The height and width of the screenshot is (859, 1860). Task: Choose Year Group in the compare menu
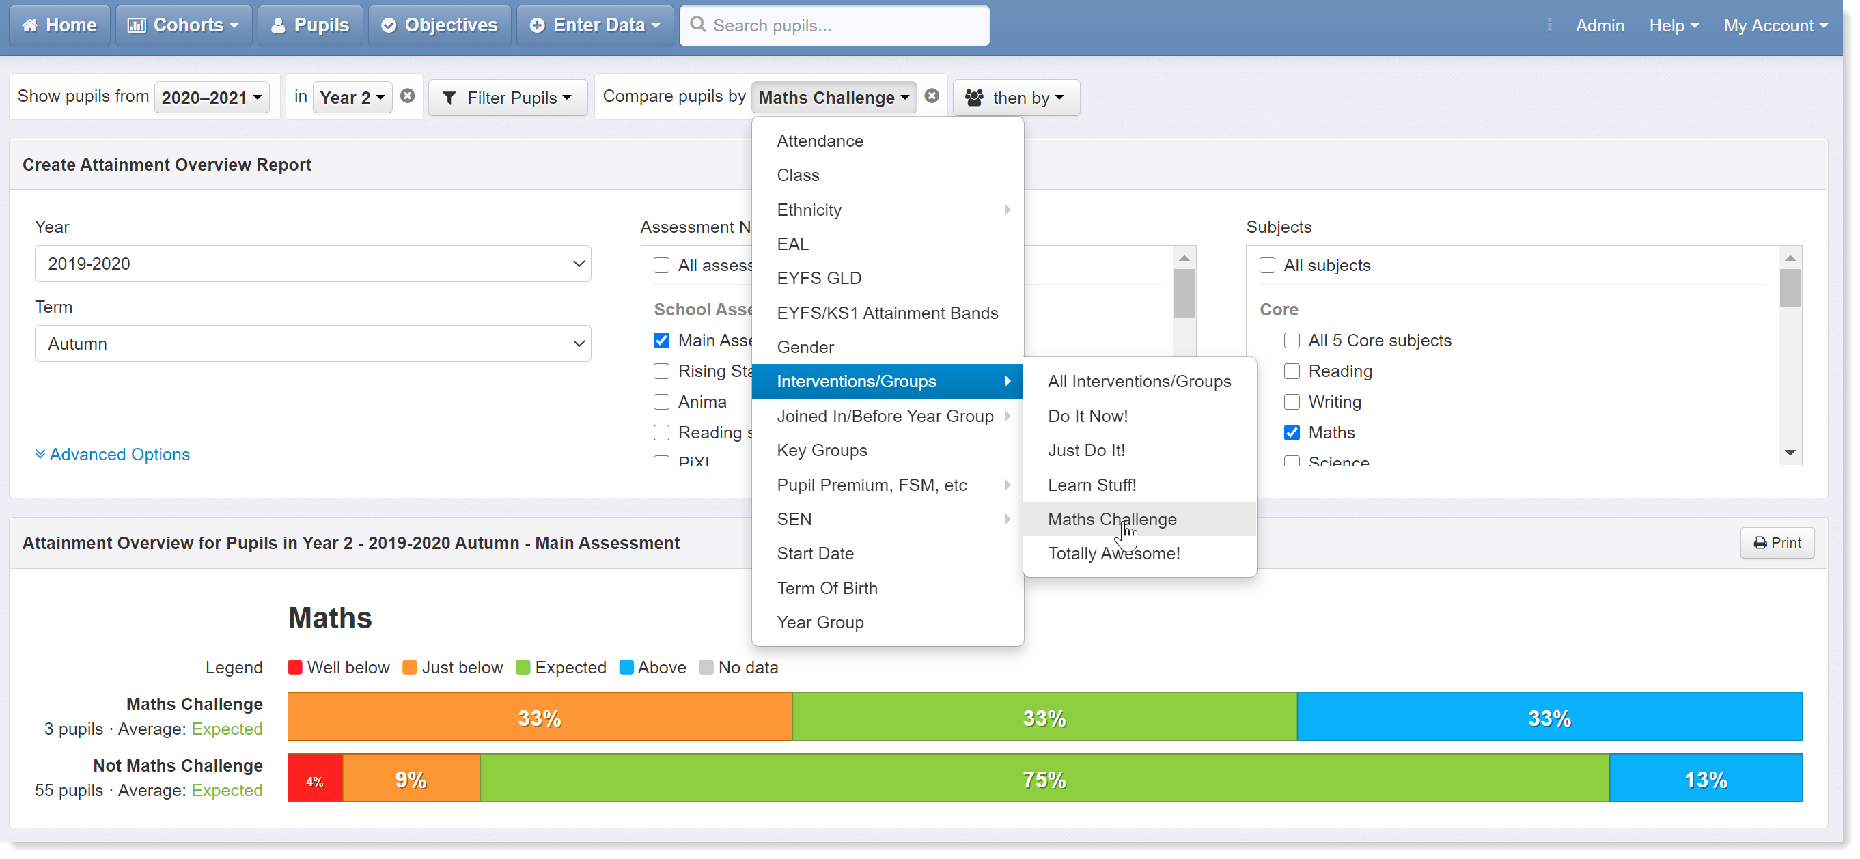pos(887,622)
